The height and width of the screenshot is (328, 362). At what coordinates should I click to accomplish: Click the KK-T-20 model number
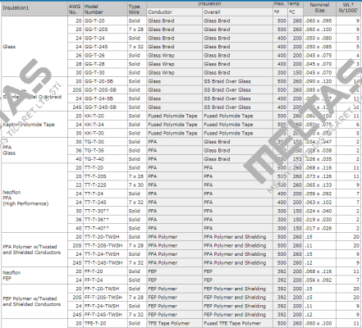click(x=94, y=116)
